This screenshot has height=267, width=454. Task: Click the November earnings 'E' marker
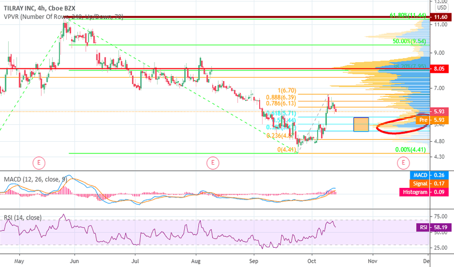point(403,163)
